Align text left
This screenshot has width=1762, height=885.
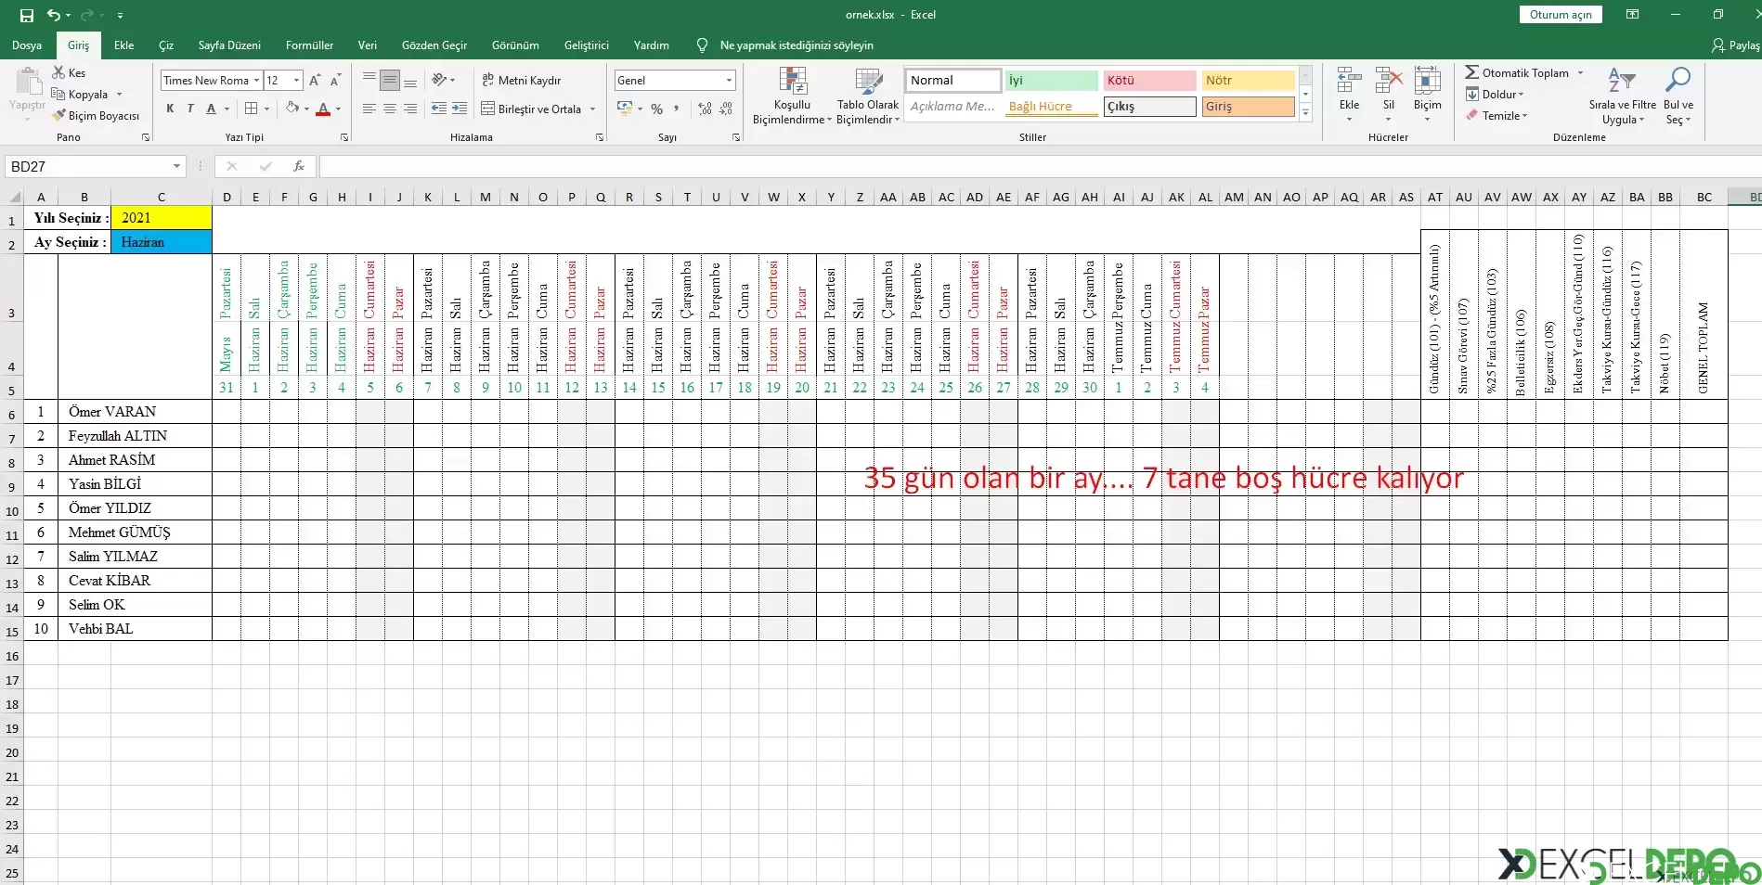click(369, 109)
